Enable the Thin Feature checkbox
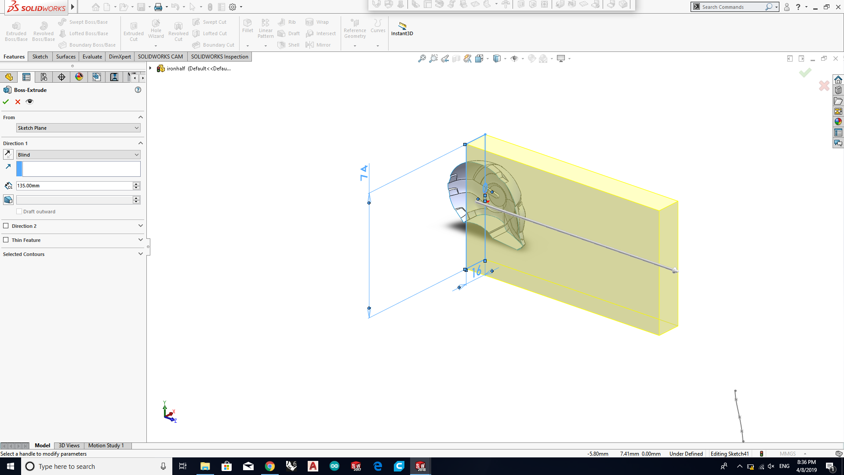 [x=6, y=240]
